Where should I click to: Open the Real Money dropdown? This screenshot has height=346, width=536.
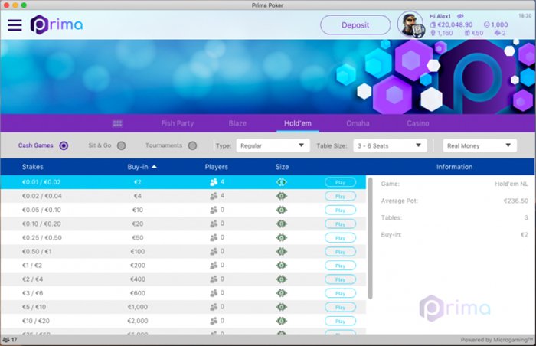(479, 145)
